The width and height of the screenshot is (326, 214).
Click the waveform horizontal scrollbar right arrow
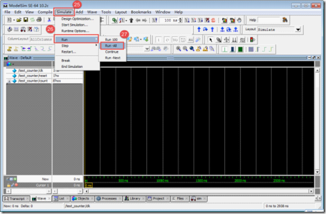311,191
